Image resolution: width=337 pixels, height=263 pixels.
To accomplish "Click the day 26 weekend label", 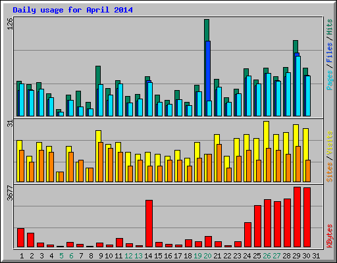I will click(267, 256).
